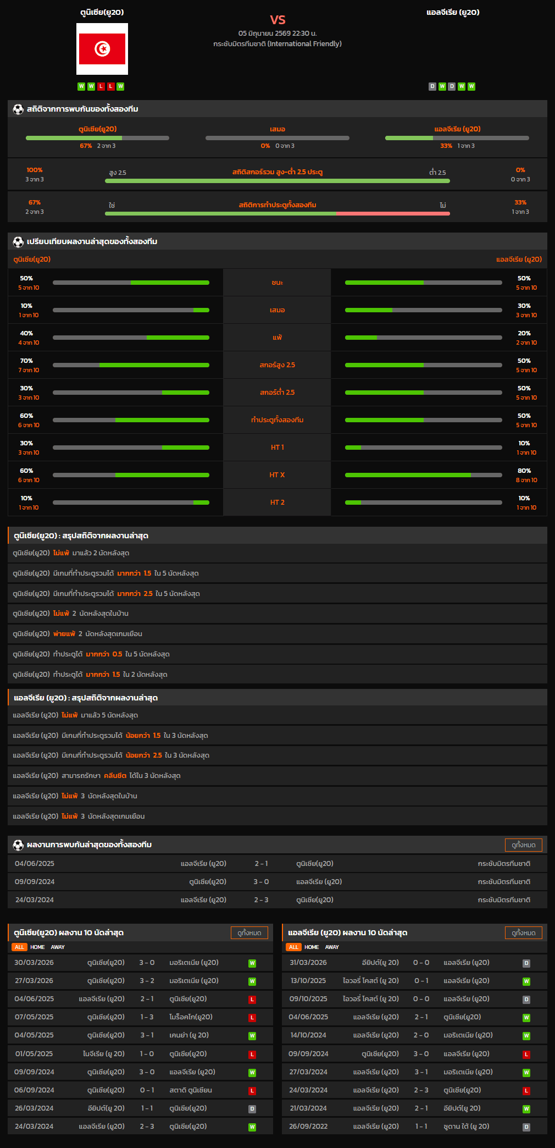Click L result badge for Tunisia 06/09/2024 row
Viewport: 555px width, 1148px height.
coord(252,1090)
